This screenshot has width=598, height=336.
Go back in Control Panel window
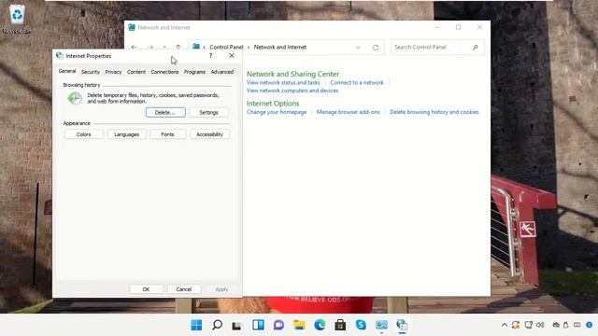pos(134,48)
